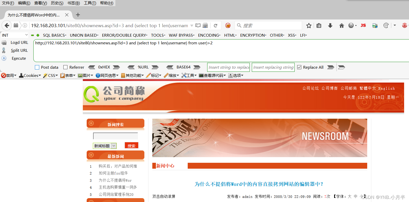The image size is (409, 202).
Task: Open the 新闻标题 search type dropdown
Action: tap(105, 146)
